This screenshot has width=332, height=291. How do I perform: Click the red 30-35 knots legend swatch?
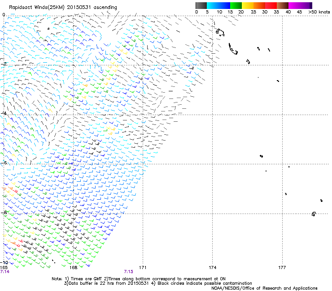pos(271,5)
